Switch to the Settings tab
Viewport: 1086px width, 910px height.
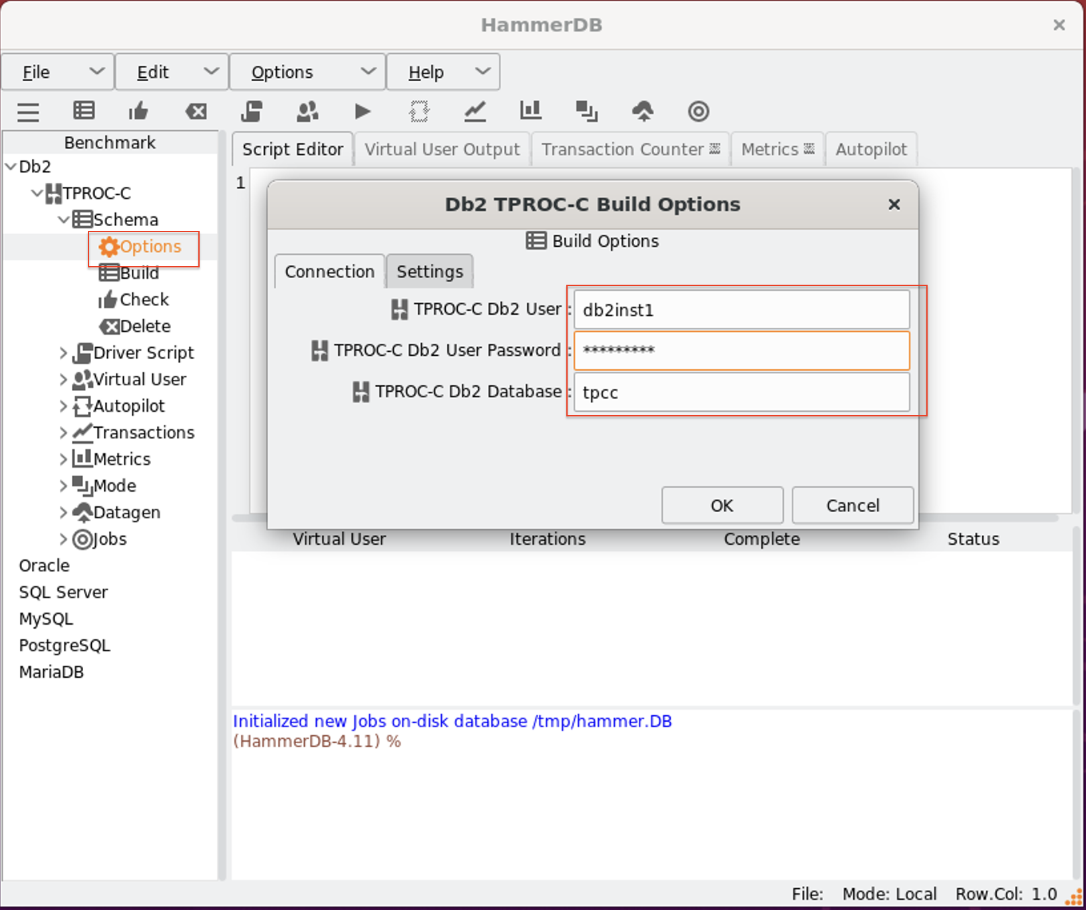pos(429,271)
